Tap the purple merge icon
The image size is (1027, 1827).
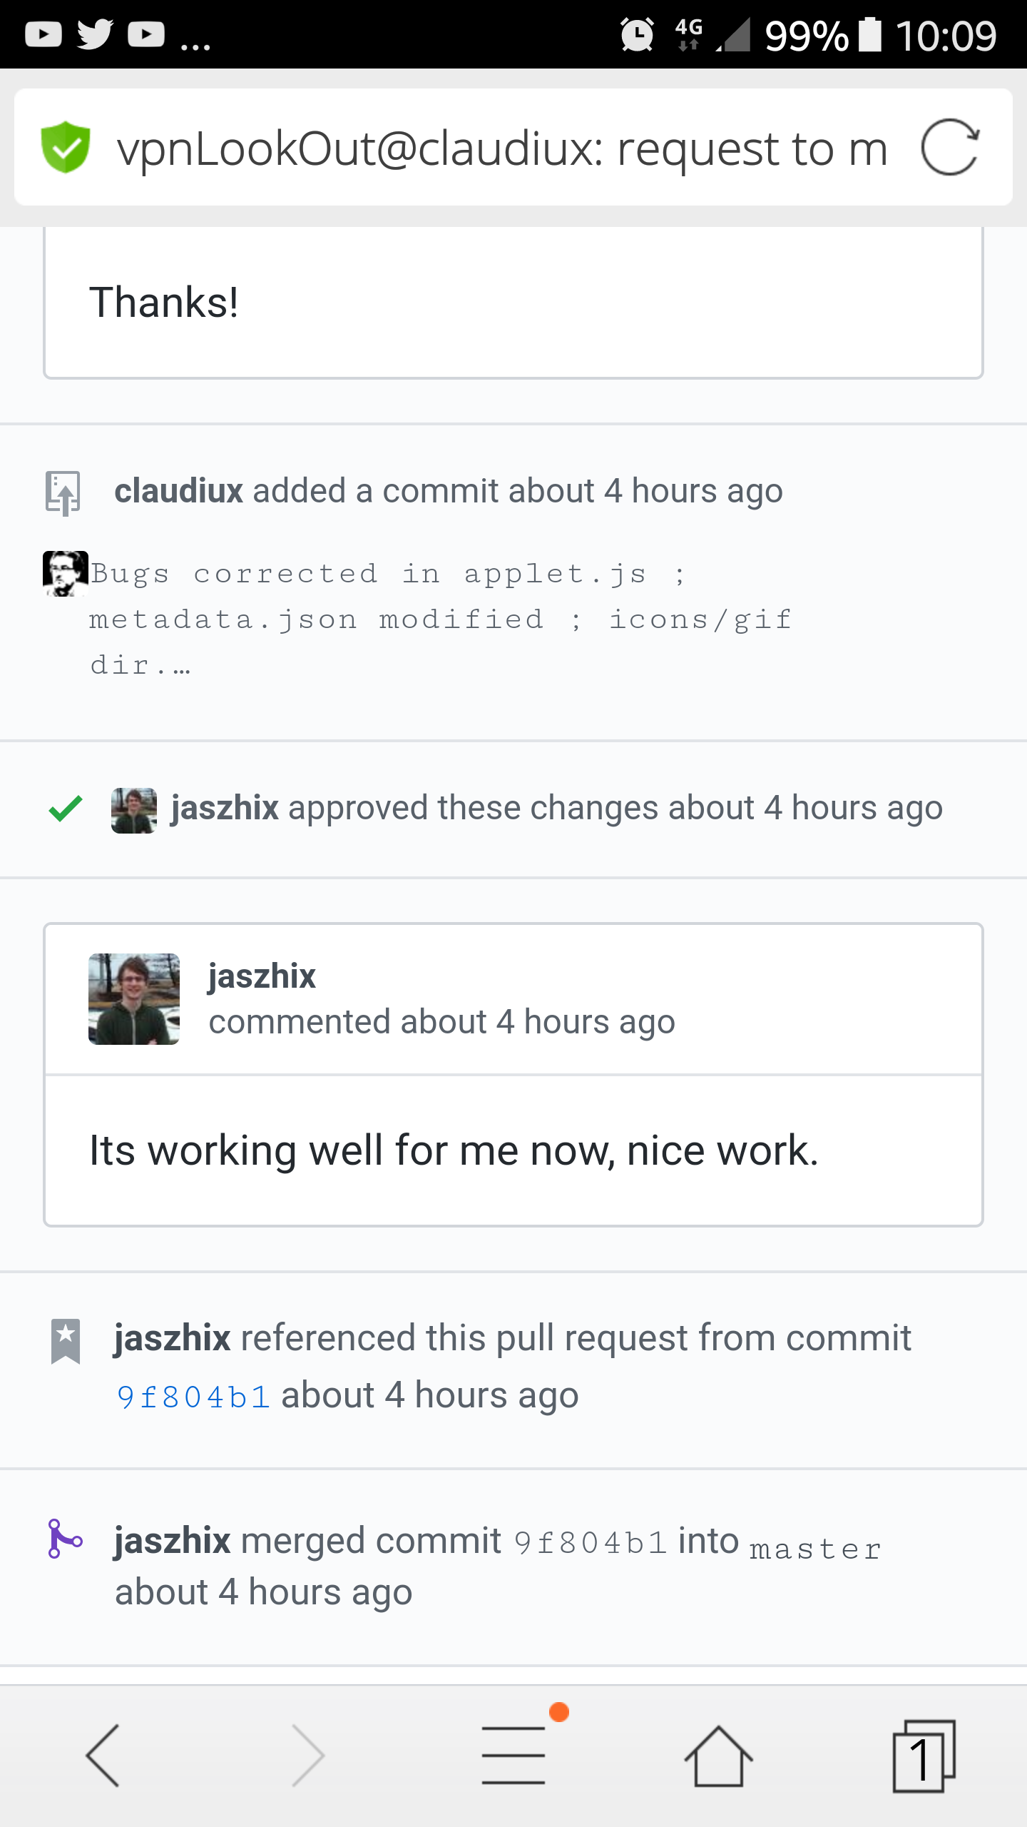click(65, 1540)
